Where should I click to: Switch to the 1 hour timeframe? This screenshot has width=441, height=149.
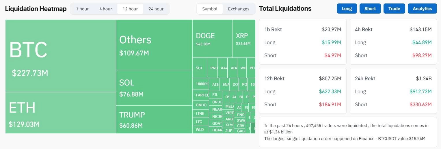point(82,9)
